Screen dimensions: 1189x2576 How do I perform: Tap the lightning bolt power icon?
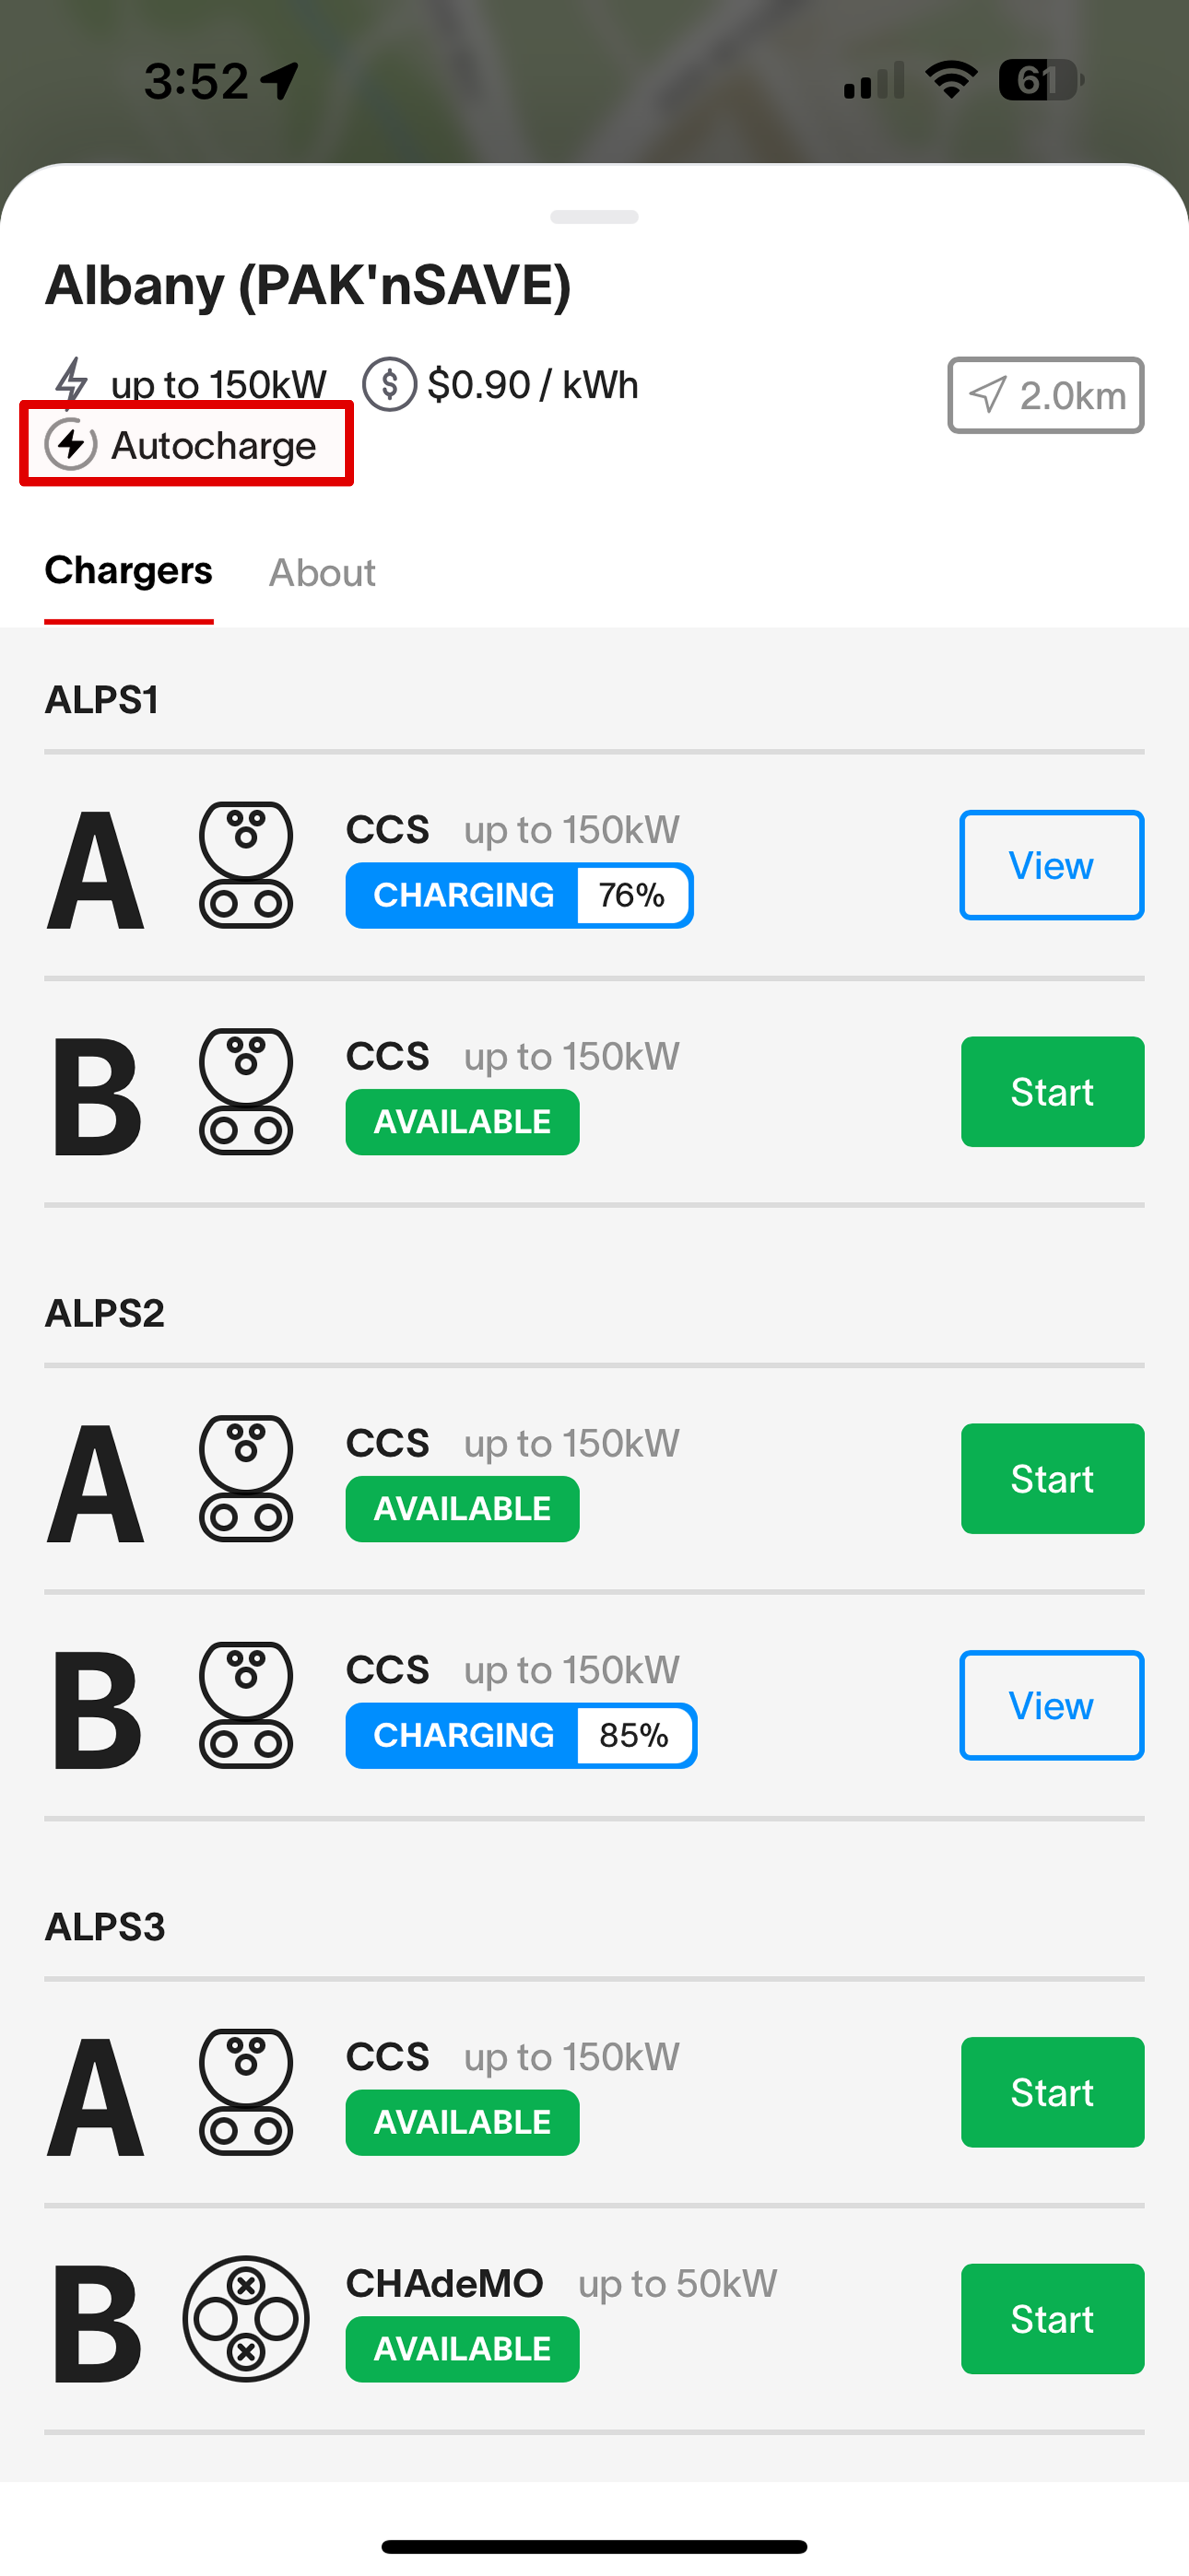(71, 382)
